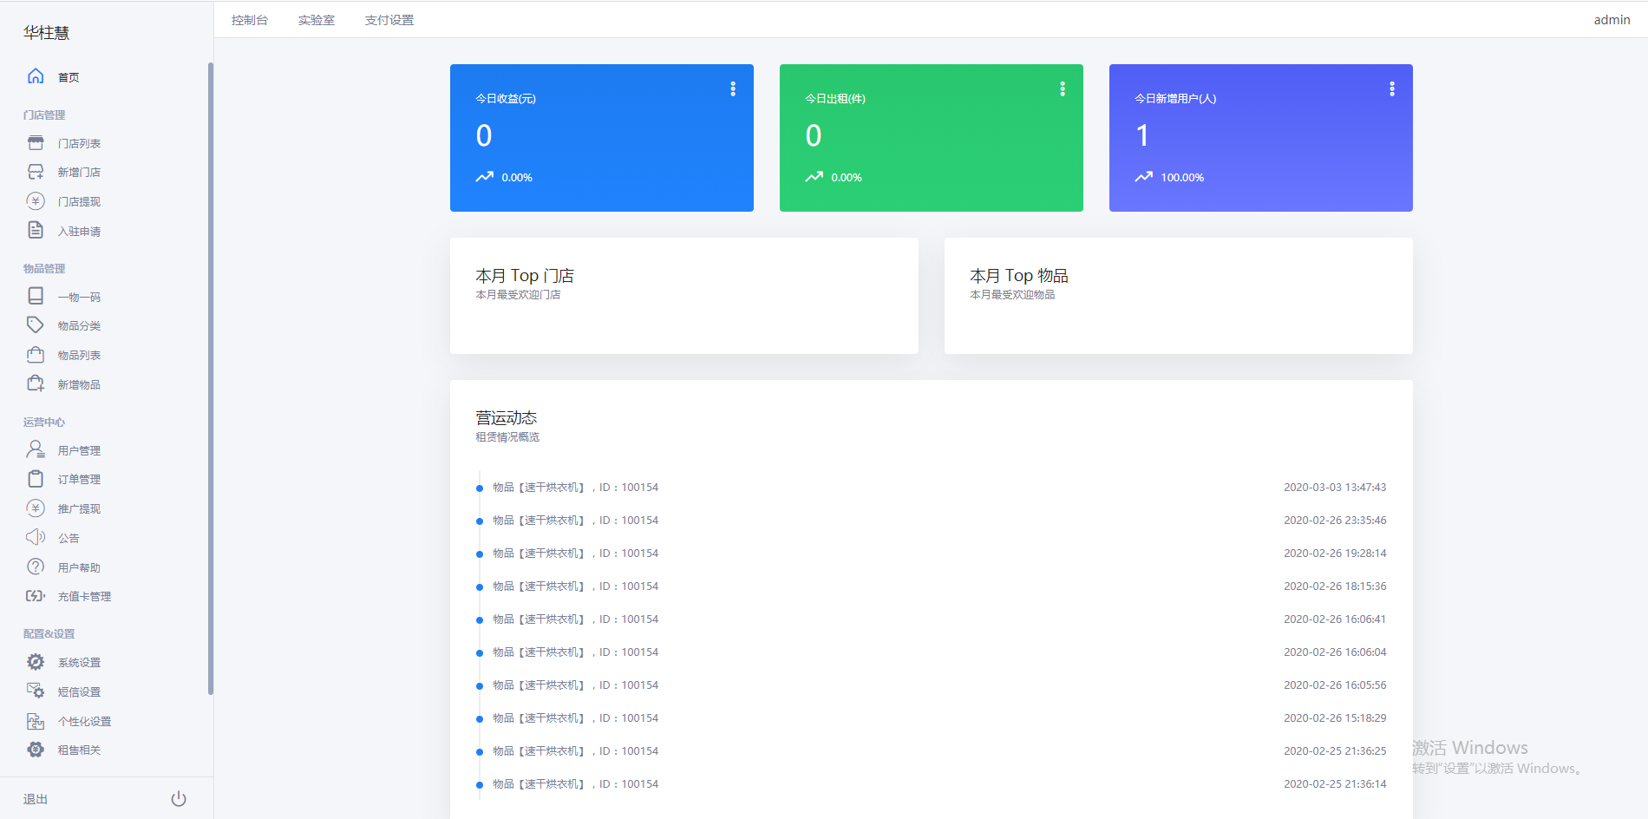Screen dimensions: 1648x819
Task: Open the three-dot menu on 今日新增用户 card
Action: click(1392, 88)
